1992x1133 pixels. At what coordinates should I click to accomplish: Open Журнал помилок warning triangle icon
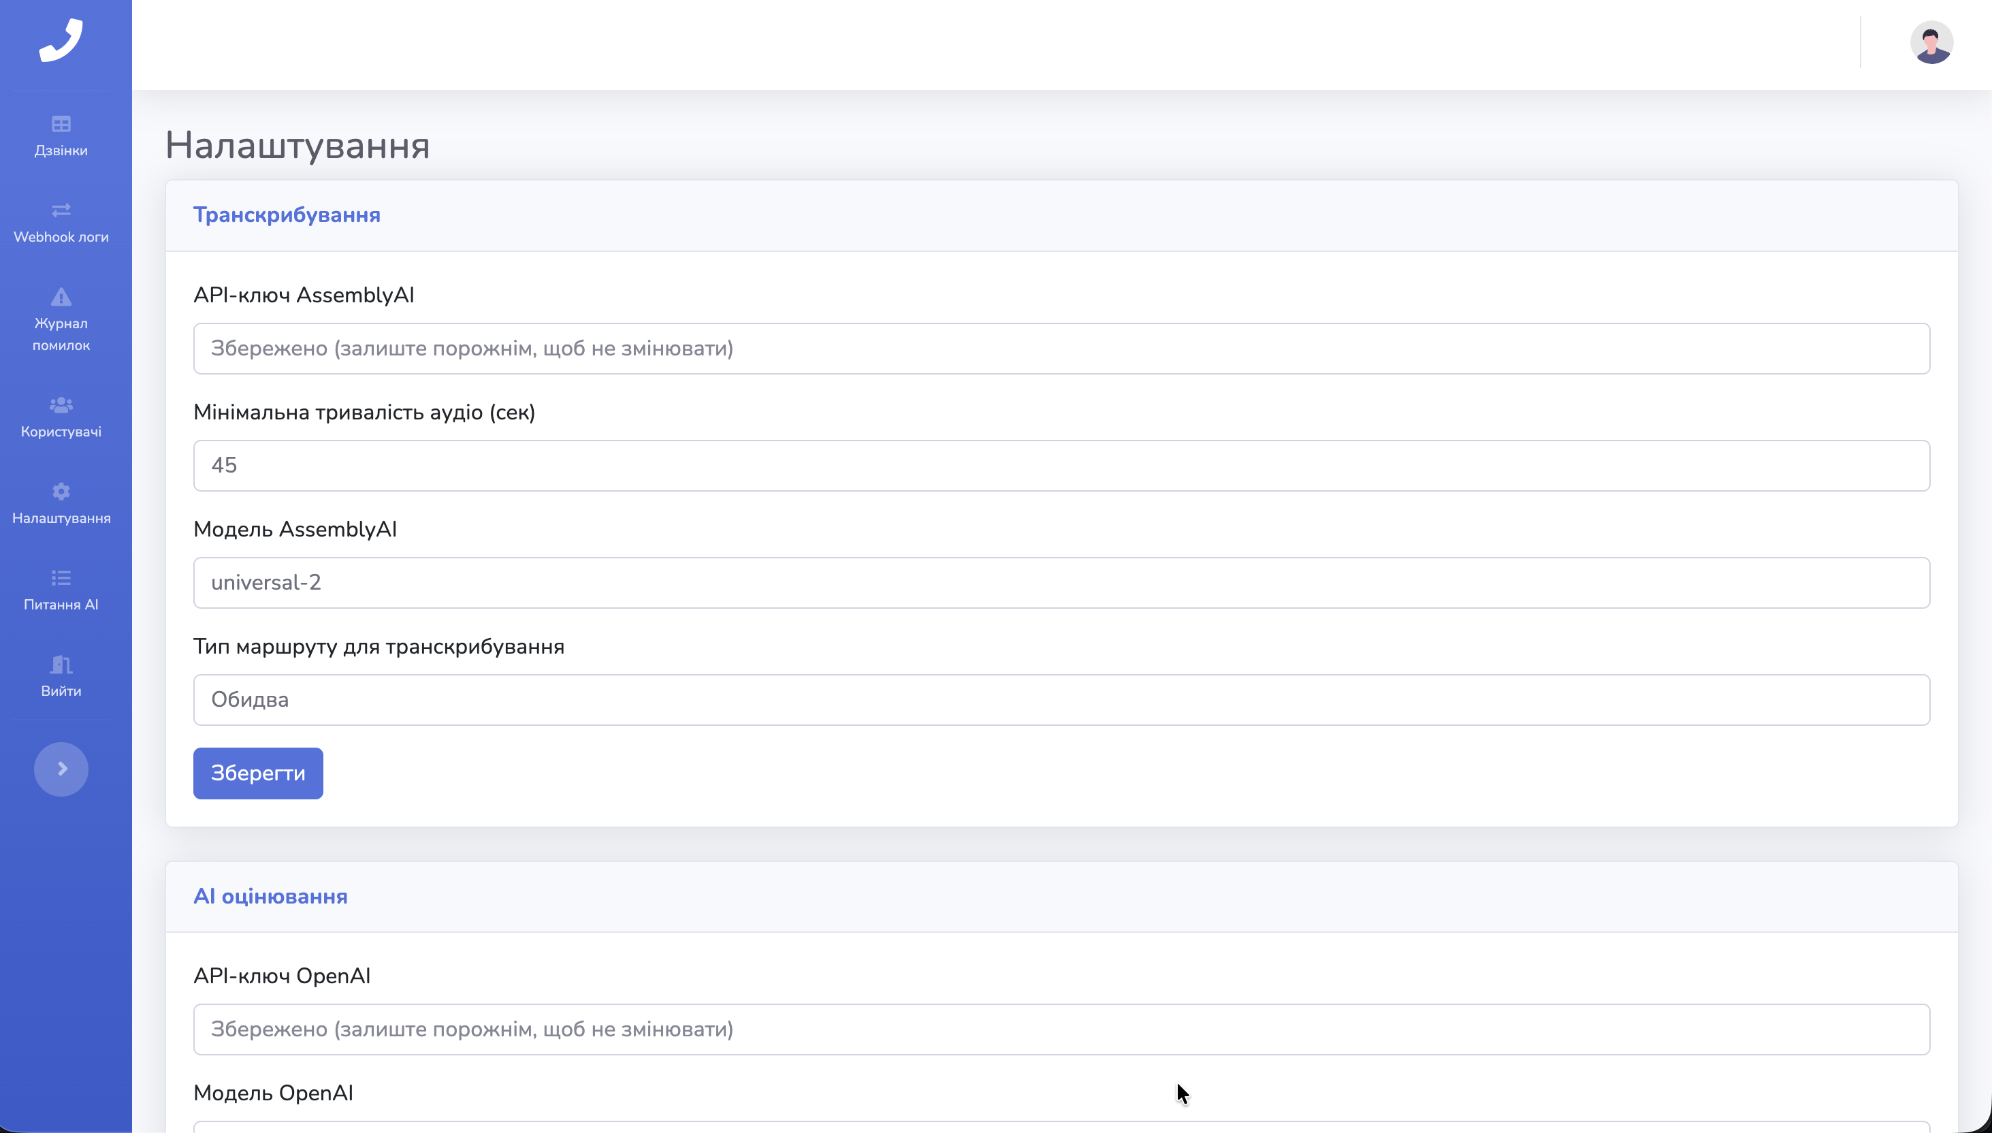click(x=61, y=296)
